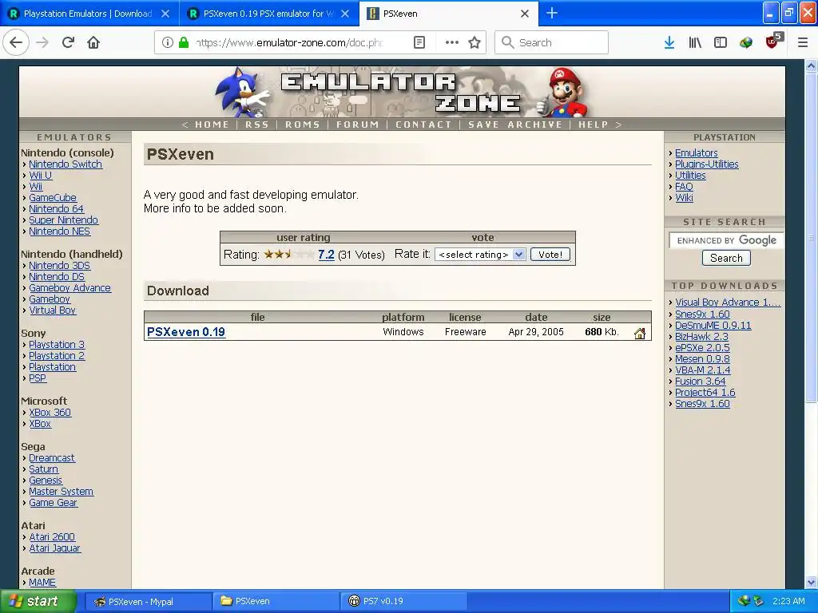Click page scrollbar down arrow

tap(811, 582)
